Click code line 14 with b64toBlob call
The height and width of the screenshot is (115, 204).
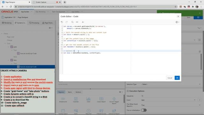tap(82, 53)
